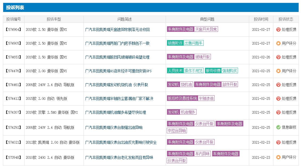Click the status icon in row 574307
This screenshot has width=301, height=167.
tap(278, 112)
